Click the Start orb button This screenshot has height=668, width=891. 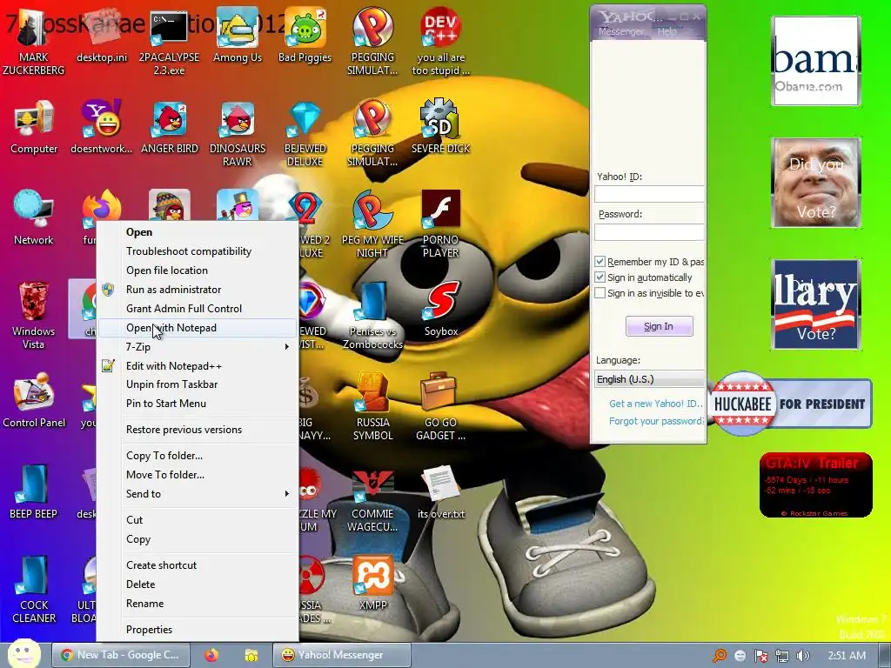click(x=23, y=654)
